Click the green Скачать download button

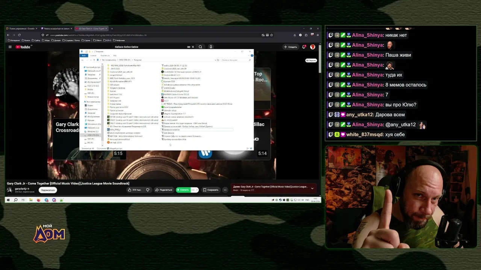point(183,190)
